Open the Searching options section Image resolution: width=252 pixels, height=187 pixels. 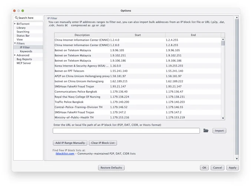(x=23, y=32)
